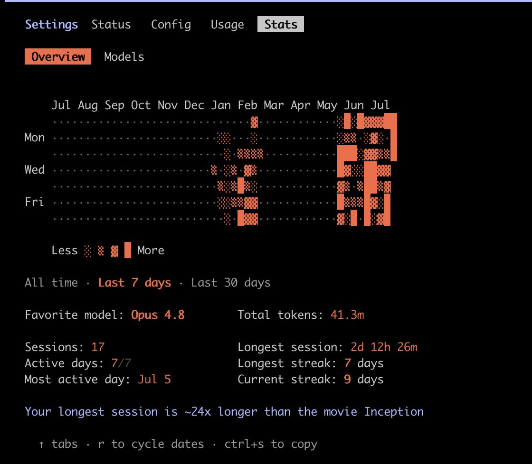The height and width of the screenshot is (464, 532).
Task: Click the Active days 7/7 value
Action: tap(121, 363)
